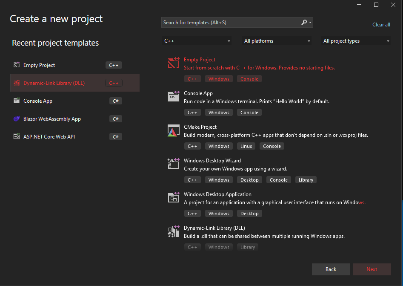Select Empty Project in recent templates

[74, 65]
